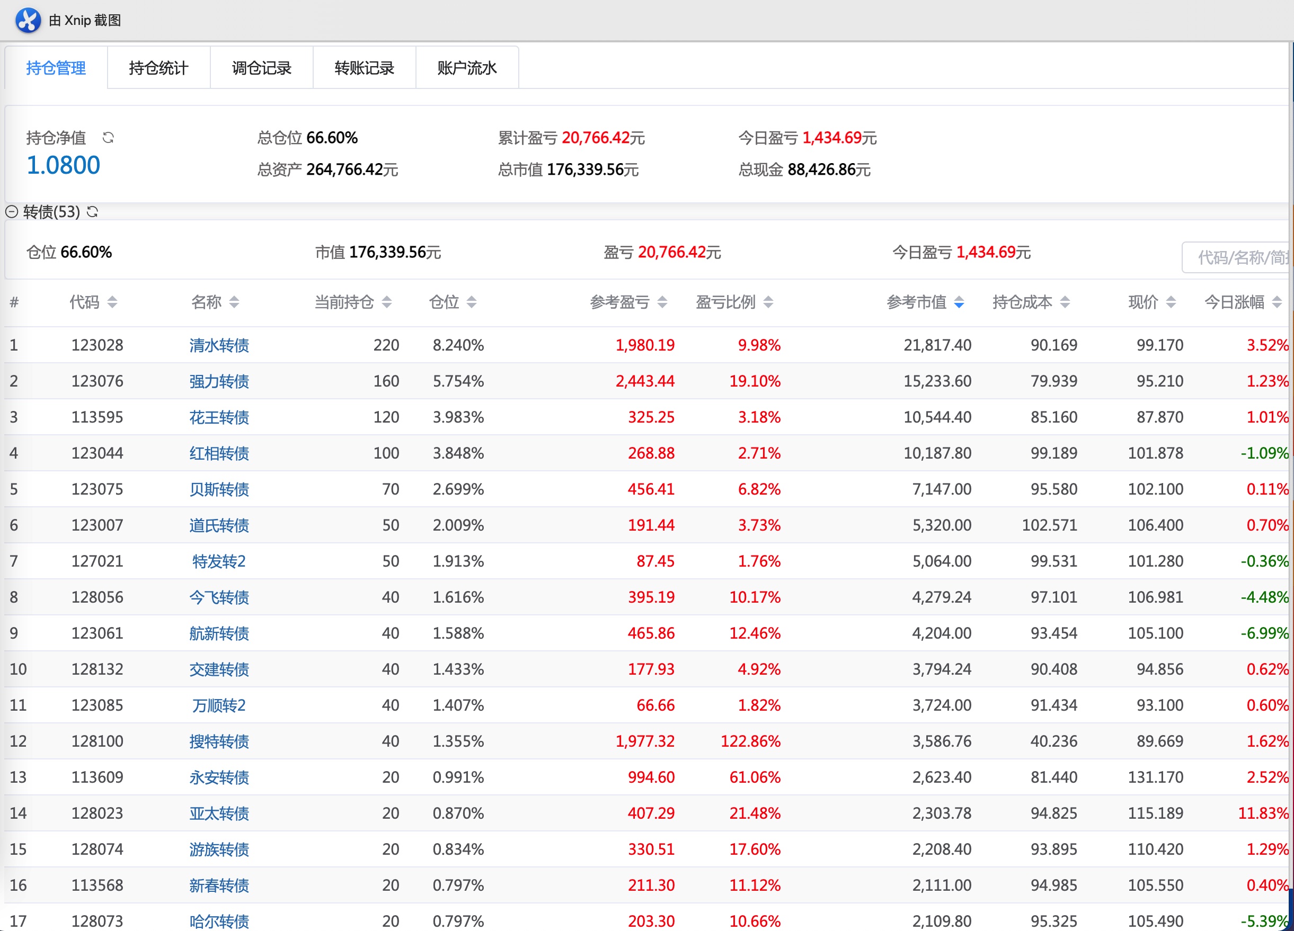Toggle the 持仓成本 sort arrows
1294x931 pixels.
tap(1065, 302)
